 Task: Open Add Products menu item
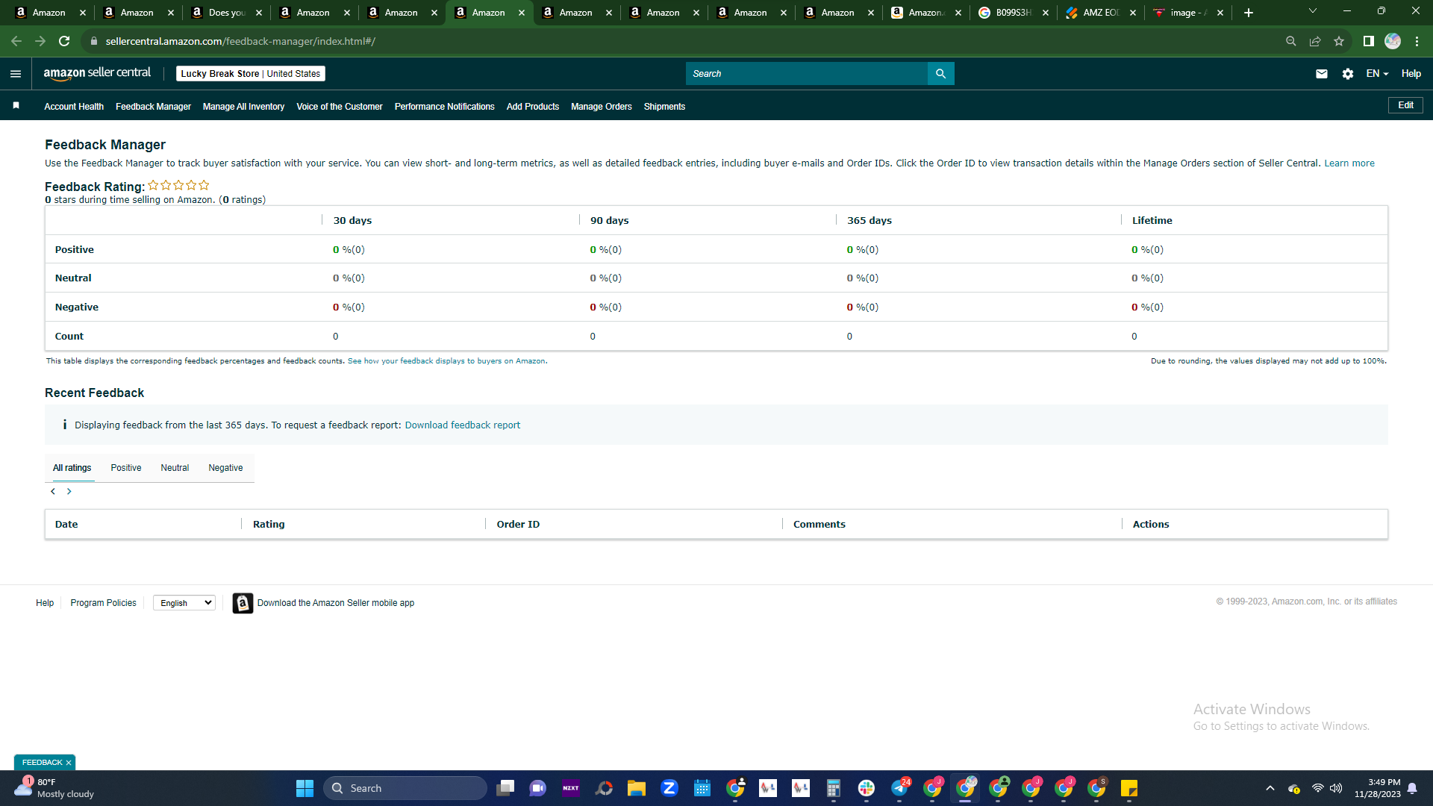point(533,107)
